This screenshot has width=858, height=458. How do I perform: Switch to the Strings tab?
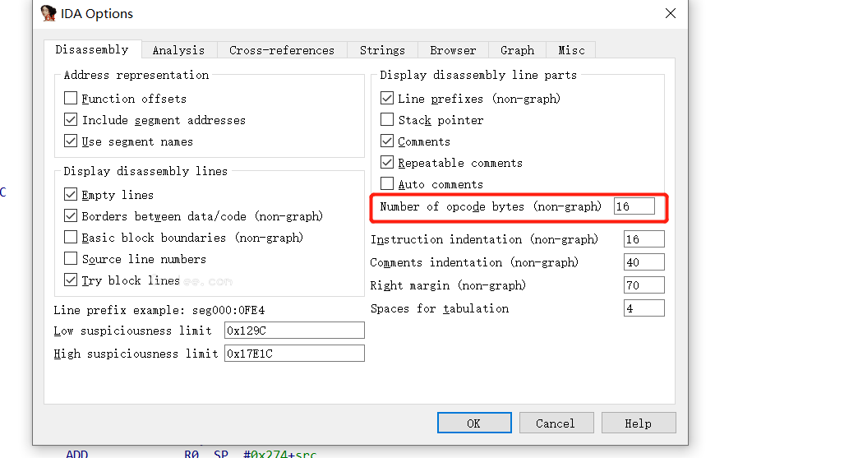coord(382,50)
